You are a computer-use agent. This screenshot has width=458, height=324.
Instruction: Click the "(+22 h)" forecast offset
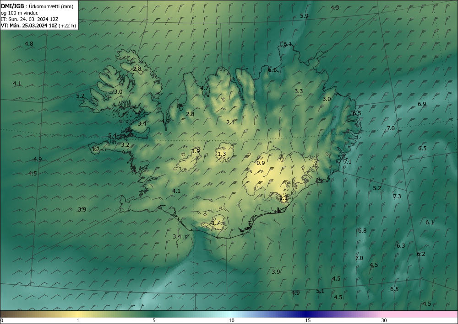click(x=67, y=26)
